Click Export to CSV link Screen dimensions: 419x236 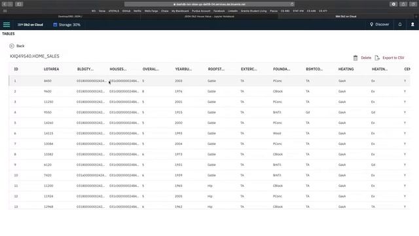point(393,58)
